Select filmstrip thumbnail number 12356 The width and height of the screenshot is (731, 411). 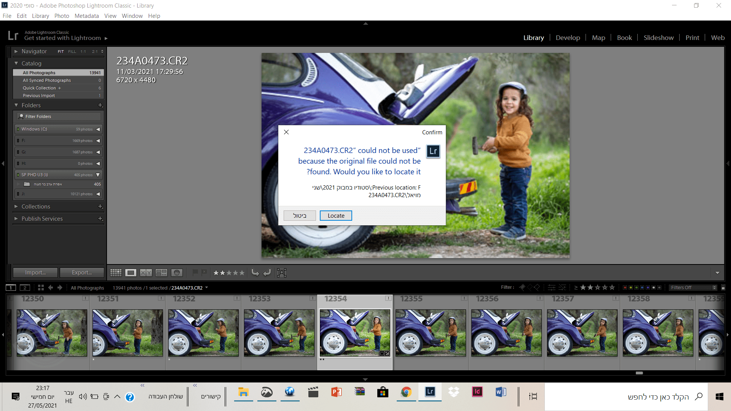click(x=506, y=333)
